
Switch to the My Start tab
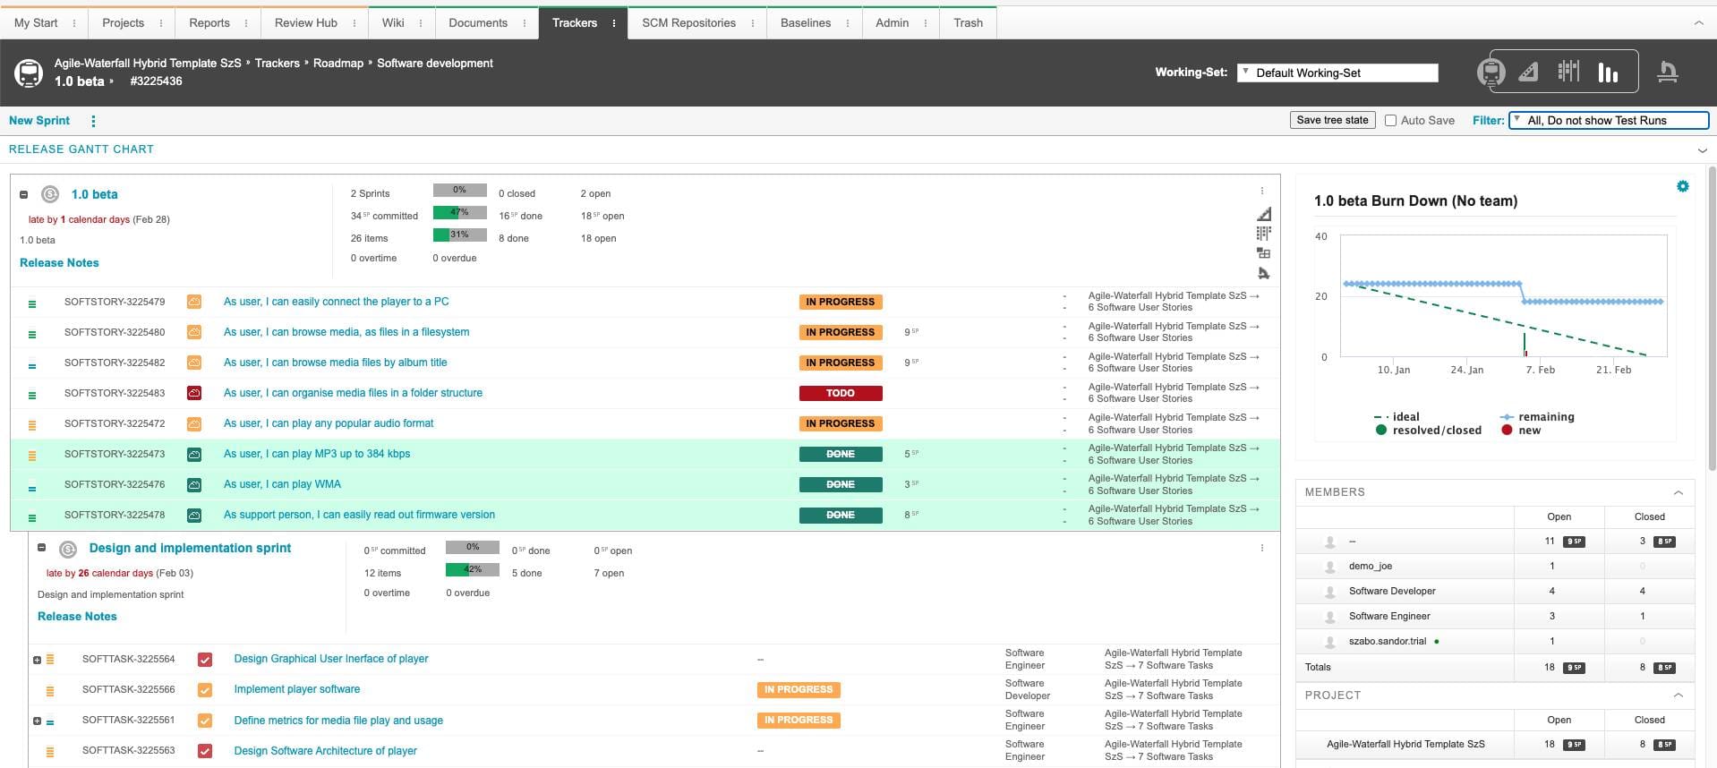[36, 23]
